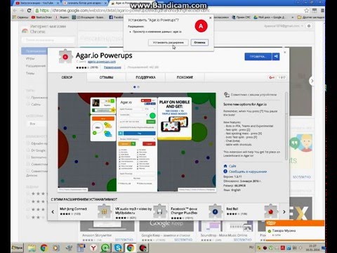Open the Пуск start menu
The height and width of the screenshot is (253, 337).
click(18, 247)
